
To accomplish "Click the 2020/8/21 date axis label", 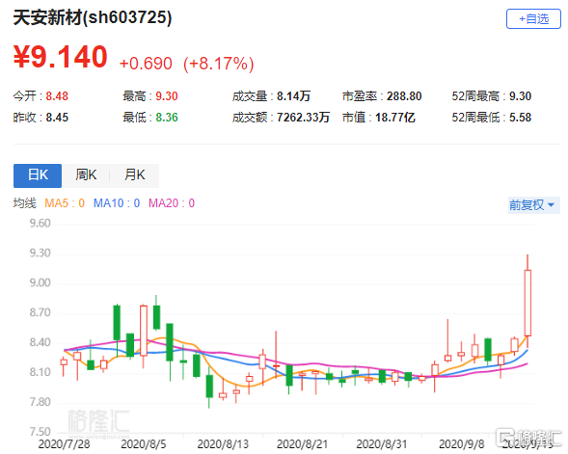I will coord(302,444).
